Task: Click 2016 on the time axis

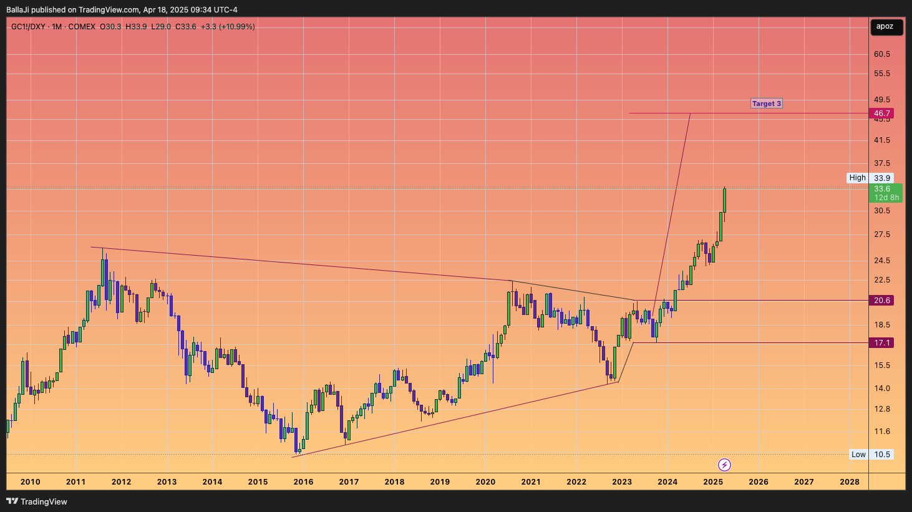Action: tap(303, 482)
